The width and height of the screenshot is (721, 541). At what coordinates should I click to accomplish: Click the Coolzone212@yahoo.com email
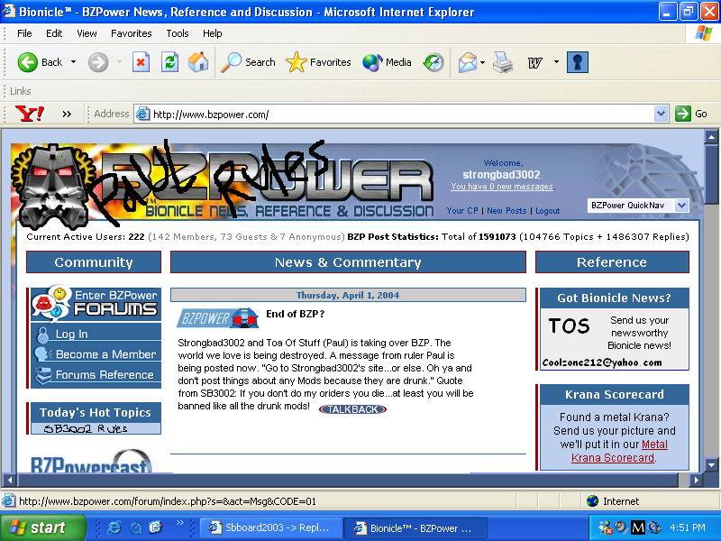(x=602, y=362)
